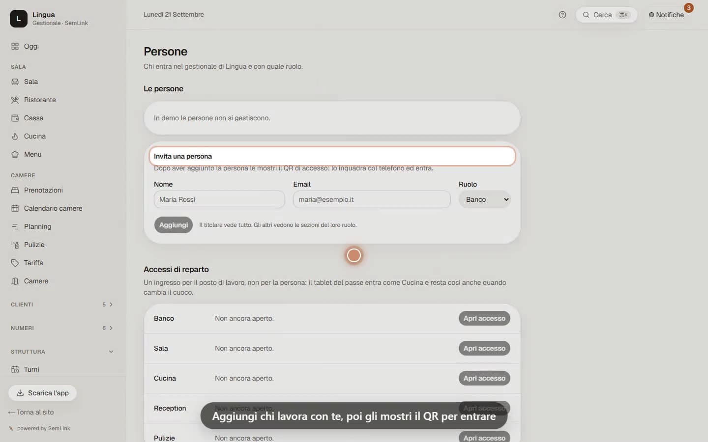Open Ristorante via its cutlery icon

pos(15,100)
